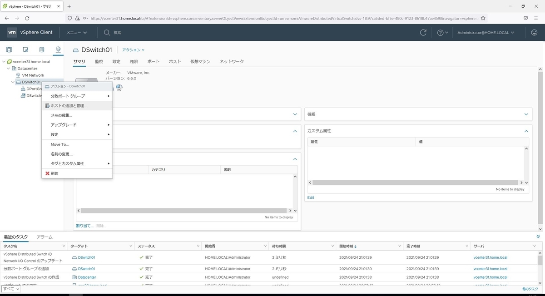
Task: Switch to the ホスト tab
Action: [175, 61]
